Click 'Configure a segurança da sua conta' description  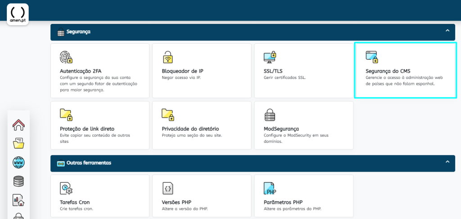click(x=99, y=84)
